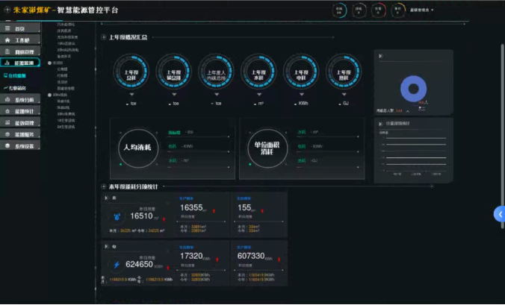Click the blue donut chart ring

[413, 89]
